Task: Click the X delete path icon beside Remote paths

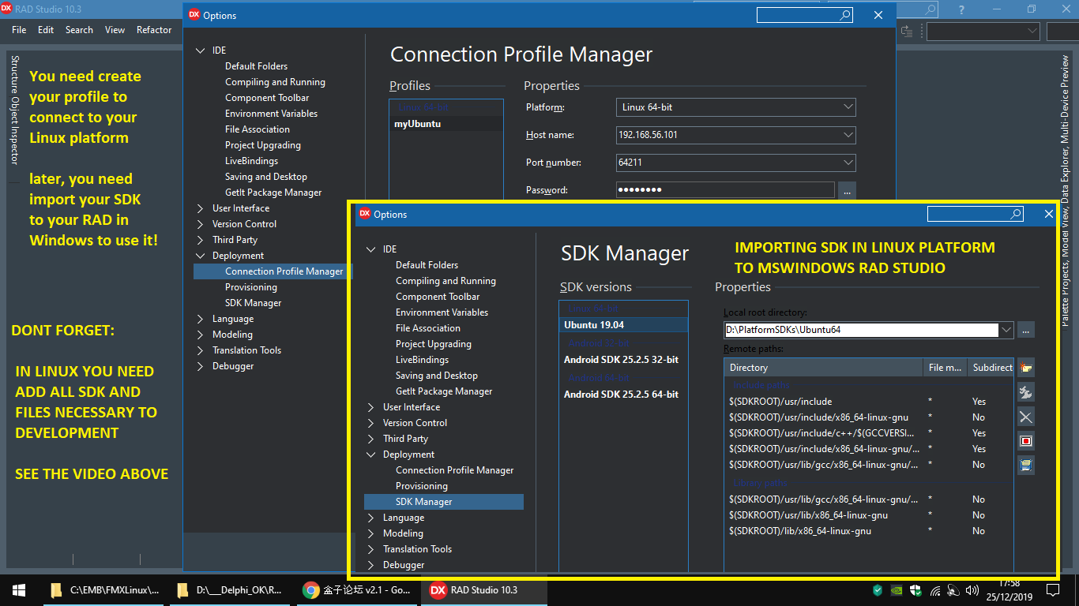Action: 1026,416
